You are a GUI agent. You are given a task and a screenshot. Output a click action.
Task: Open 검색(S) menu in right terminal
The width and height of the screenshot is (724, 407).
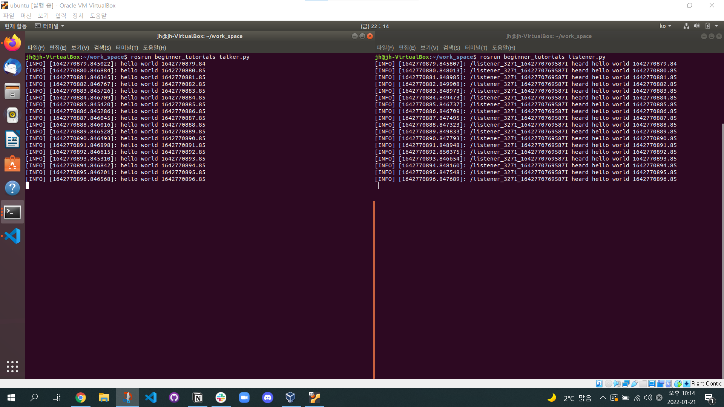coord(451,48)
